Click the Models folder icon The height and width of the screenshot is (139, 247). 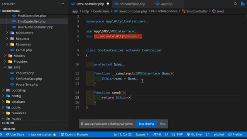[x=10, y=56]
